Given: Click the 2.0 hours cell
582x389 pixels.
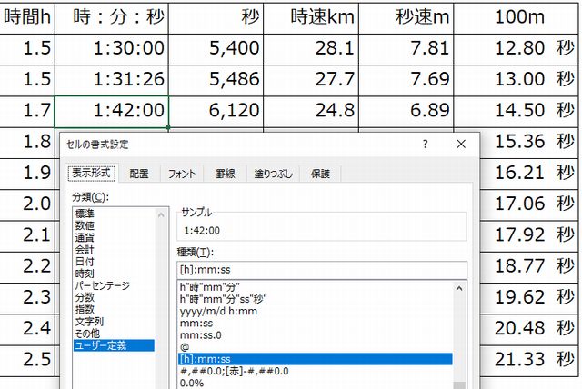Looking at the screenshot, I should [27, 205].
